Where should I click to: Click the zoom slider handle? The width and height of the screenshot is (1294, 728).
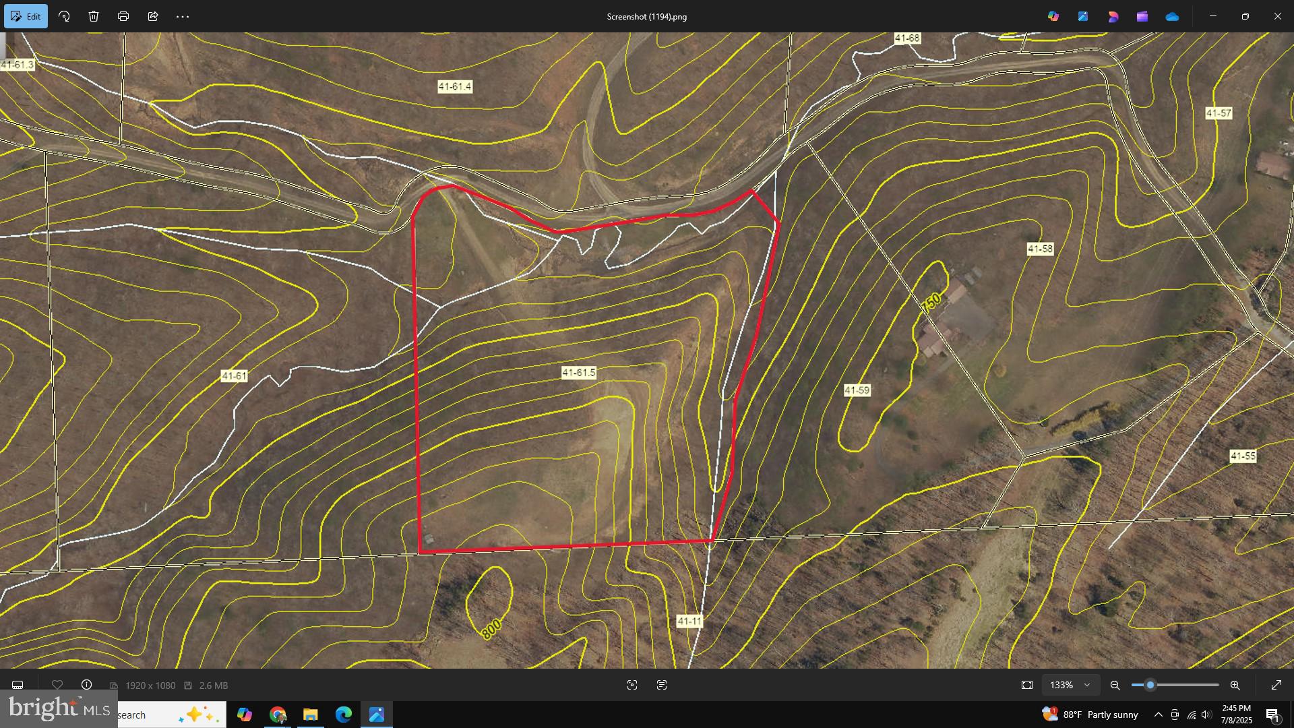[x=1150, y=685]
